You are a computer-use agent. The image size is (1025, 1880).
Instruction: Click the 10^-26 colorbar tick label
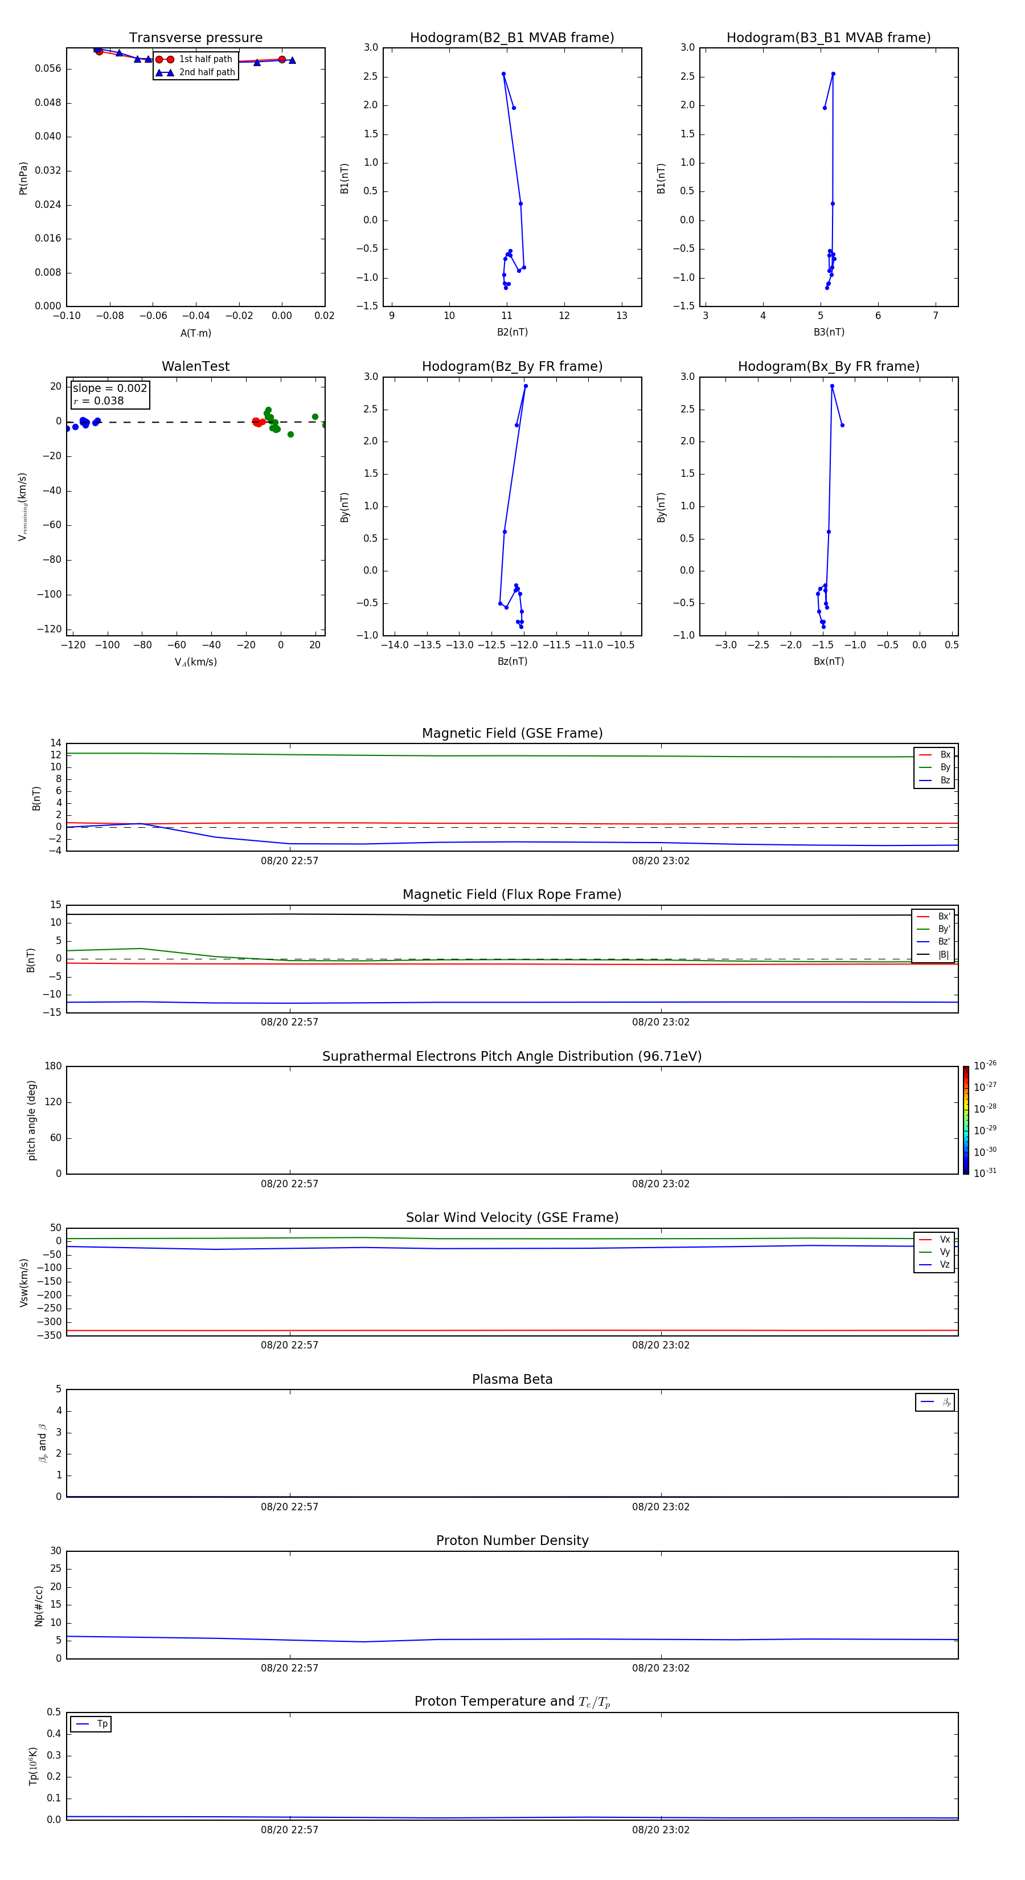coord(985,1065)
